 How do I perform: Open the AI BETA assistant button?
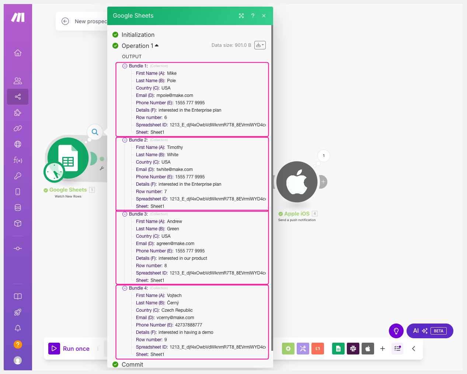coord(430,331)
